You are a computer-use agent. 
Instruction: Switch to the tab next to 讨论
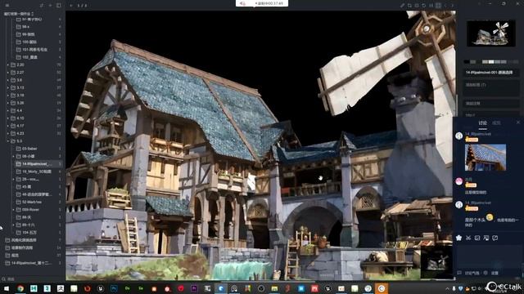click(x=496, y=123)
